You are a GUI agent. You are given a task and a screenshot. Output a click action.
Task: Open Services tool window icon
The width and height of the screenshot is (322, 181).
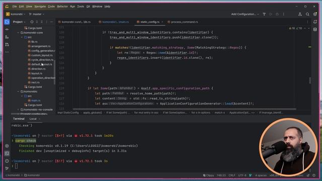click(7, 146)
